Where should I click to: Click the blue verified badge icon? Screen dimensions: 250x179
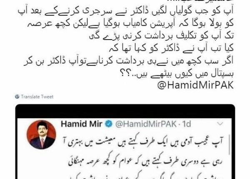point(109,124)
